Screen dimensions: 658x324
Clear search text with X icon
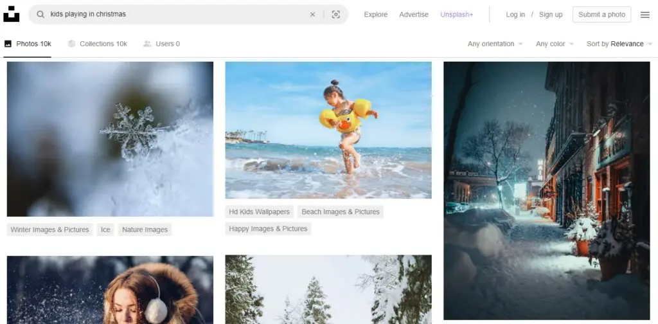(312, 14)
